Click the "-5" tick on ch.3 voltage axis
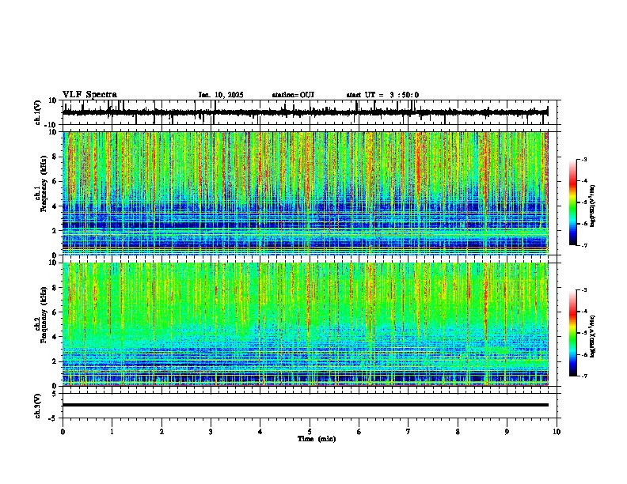The image size is (627, 484). (53, 418)
